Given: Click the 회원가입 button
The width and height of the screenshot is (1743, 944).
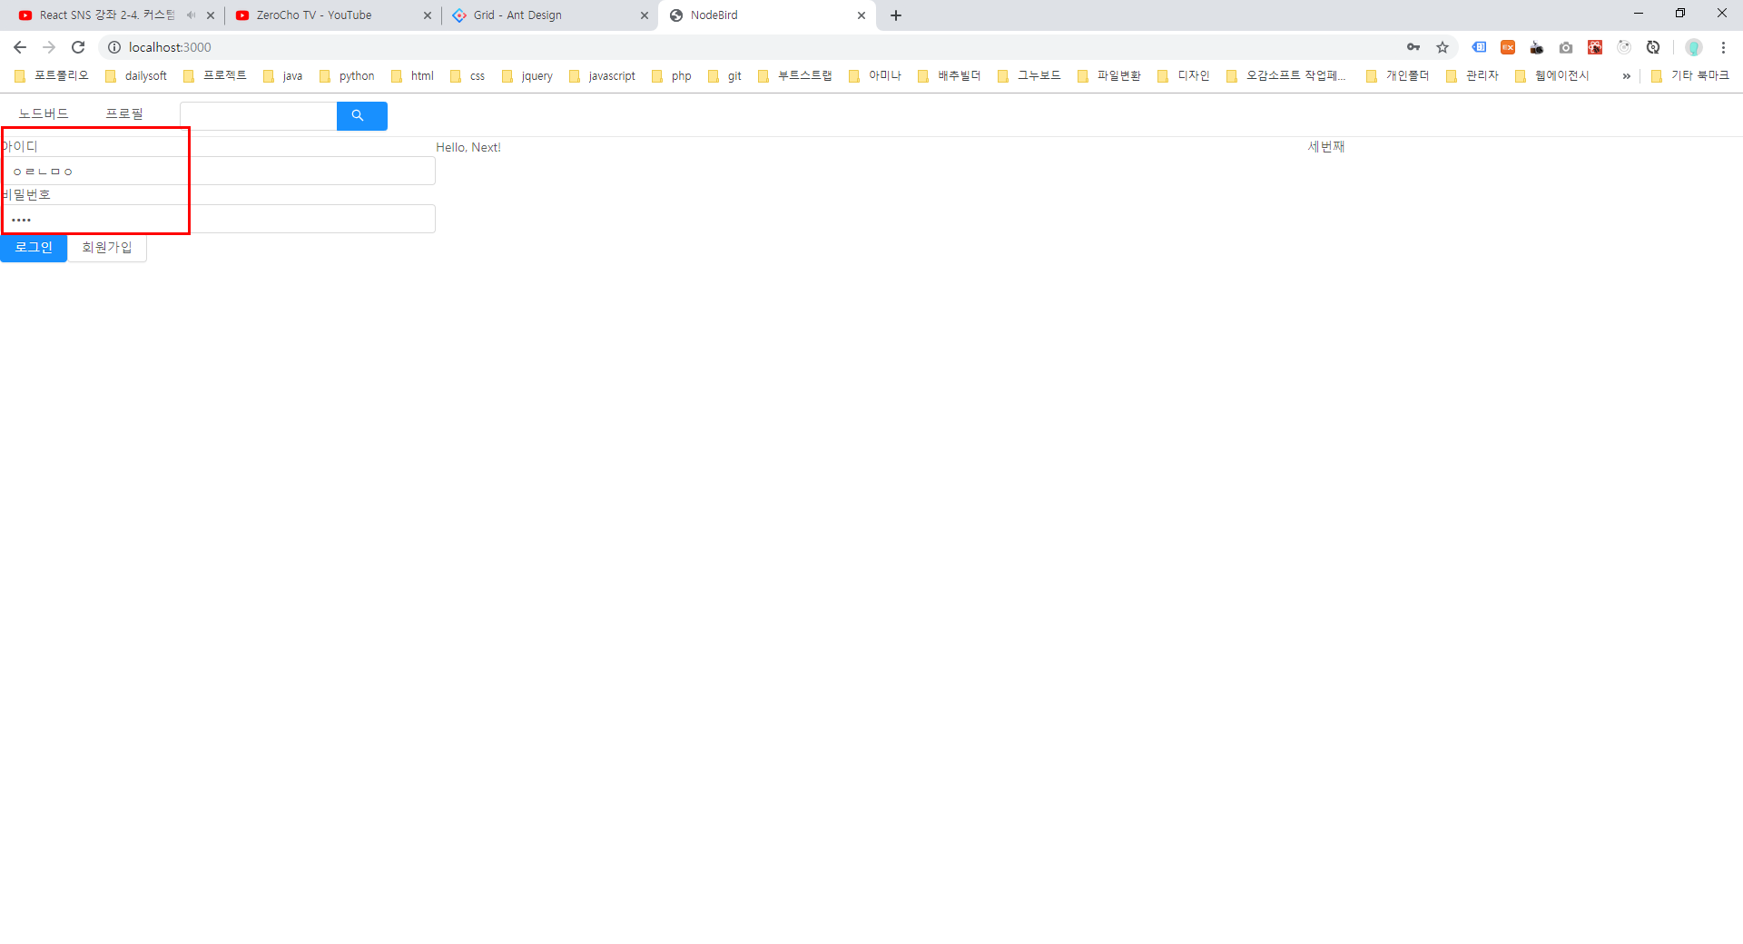Looking at the screenshot, I should tap(107, 248).
